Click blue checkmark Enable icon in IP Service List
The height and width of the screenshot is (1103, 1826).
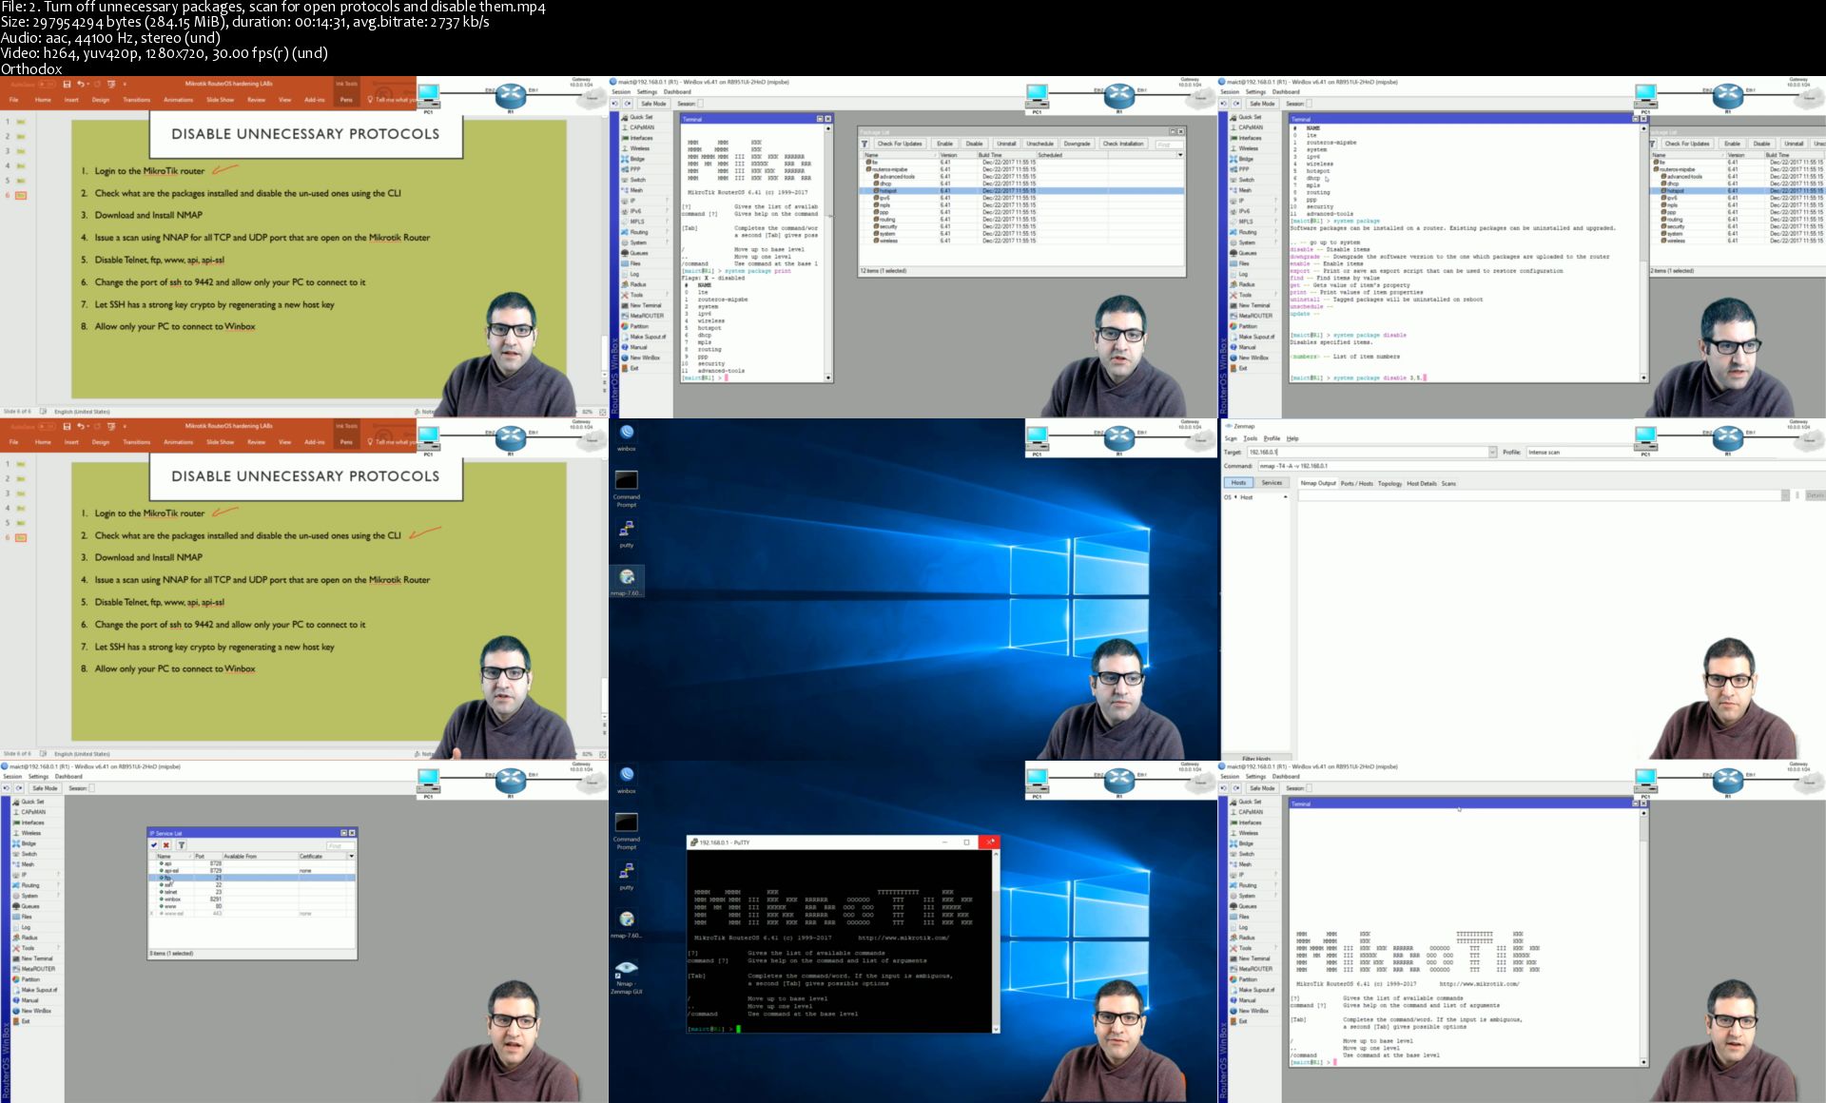pyautogui.click(x=154, y=844)
